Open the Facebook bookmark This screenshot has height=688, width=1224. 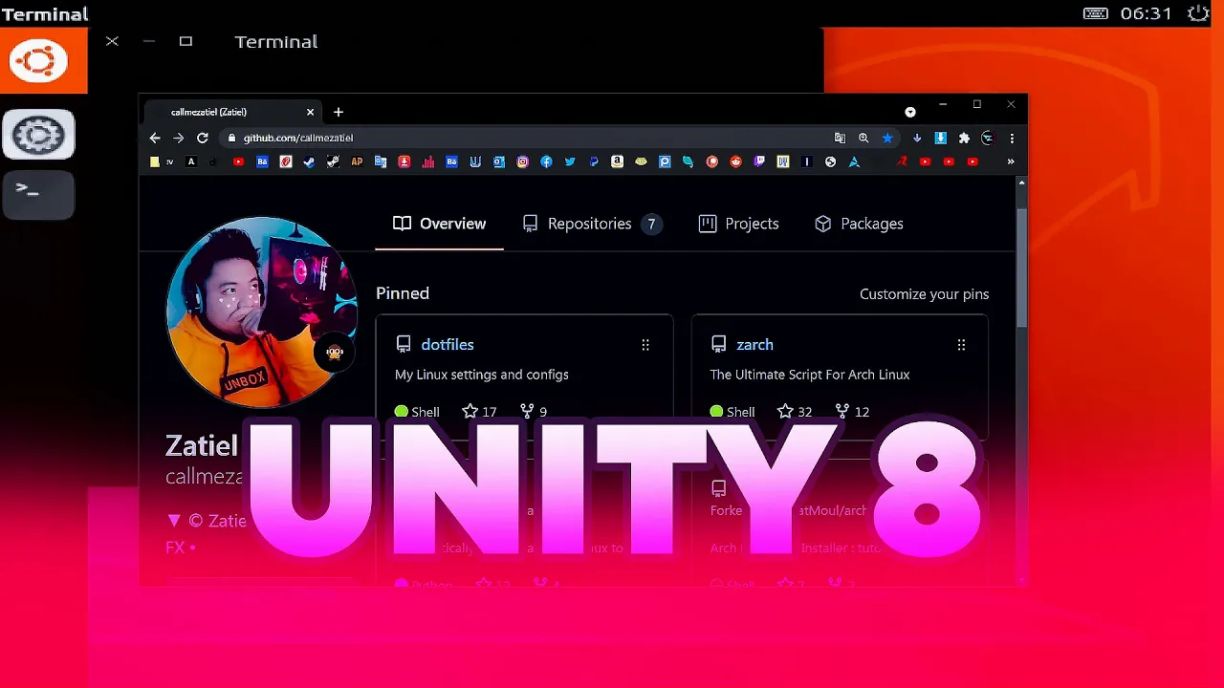point(546,161)
